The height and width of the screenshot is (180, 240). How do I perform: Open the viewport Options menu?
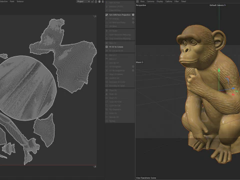(x=168, y=1)
